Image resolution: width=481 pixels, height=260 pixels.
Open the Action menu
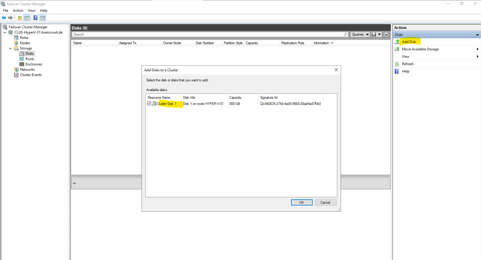pos(18,10)
